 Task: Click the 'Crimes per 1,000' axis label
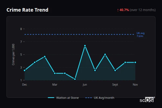(13, 55)
